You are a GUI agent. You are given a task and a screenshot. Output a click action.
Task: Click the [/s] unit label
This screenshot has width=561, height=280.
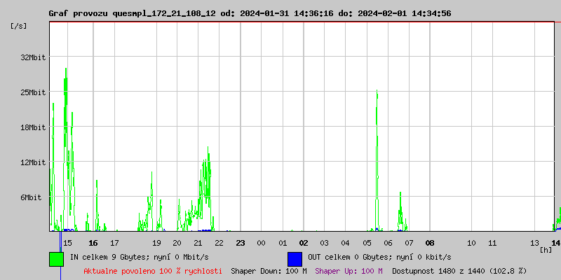[x=20, y=26]
